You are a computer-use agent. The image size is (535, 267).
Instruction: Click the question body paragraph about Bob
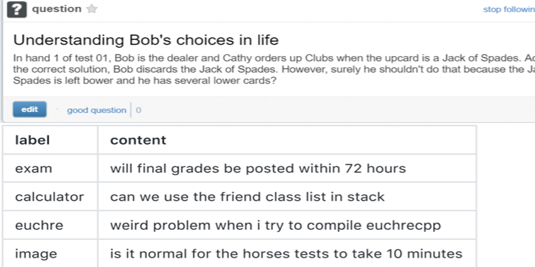pos(267,69)
